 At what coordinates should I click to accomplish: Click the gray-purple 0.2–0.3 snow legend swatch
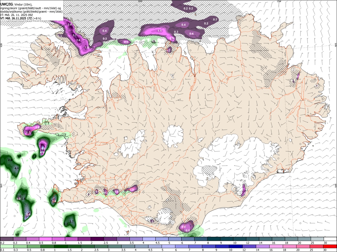[x=7, y=239]
